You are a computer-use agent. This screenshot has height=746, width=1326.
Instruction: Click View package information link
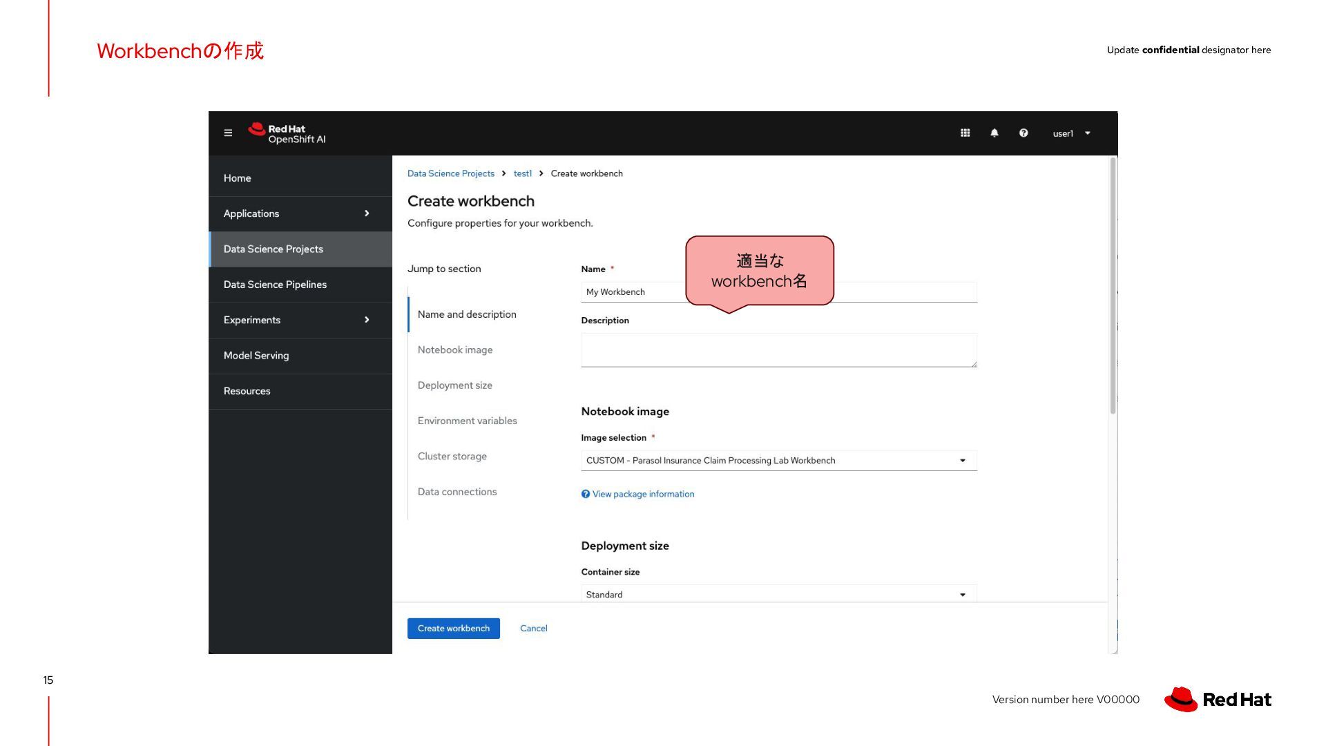tap(643, 494)
